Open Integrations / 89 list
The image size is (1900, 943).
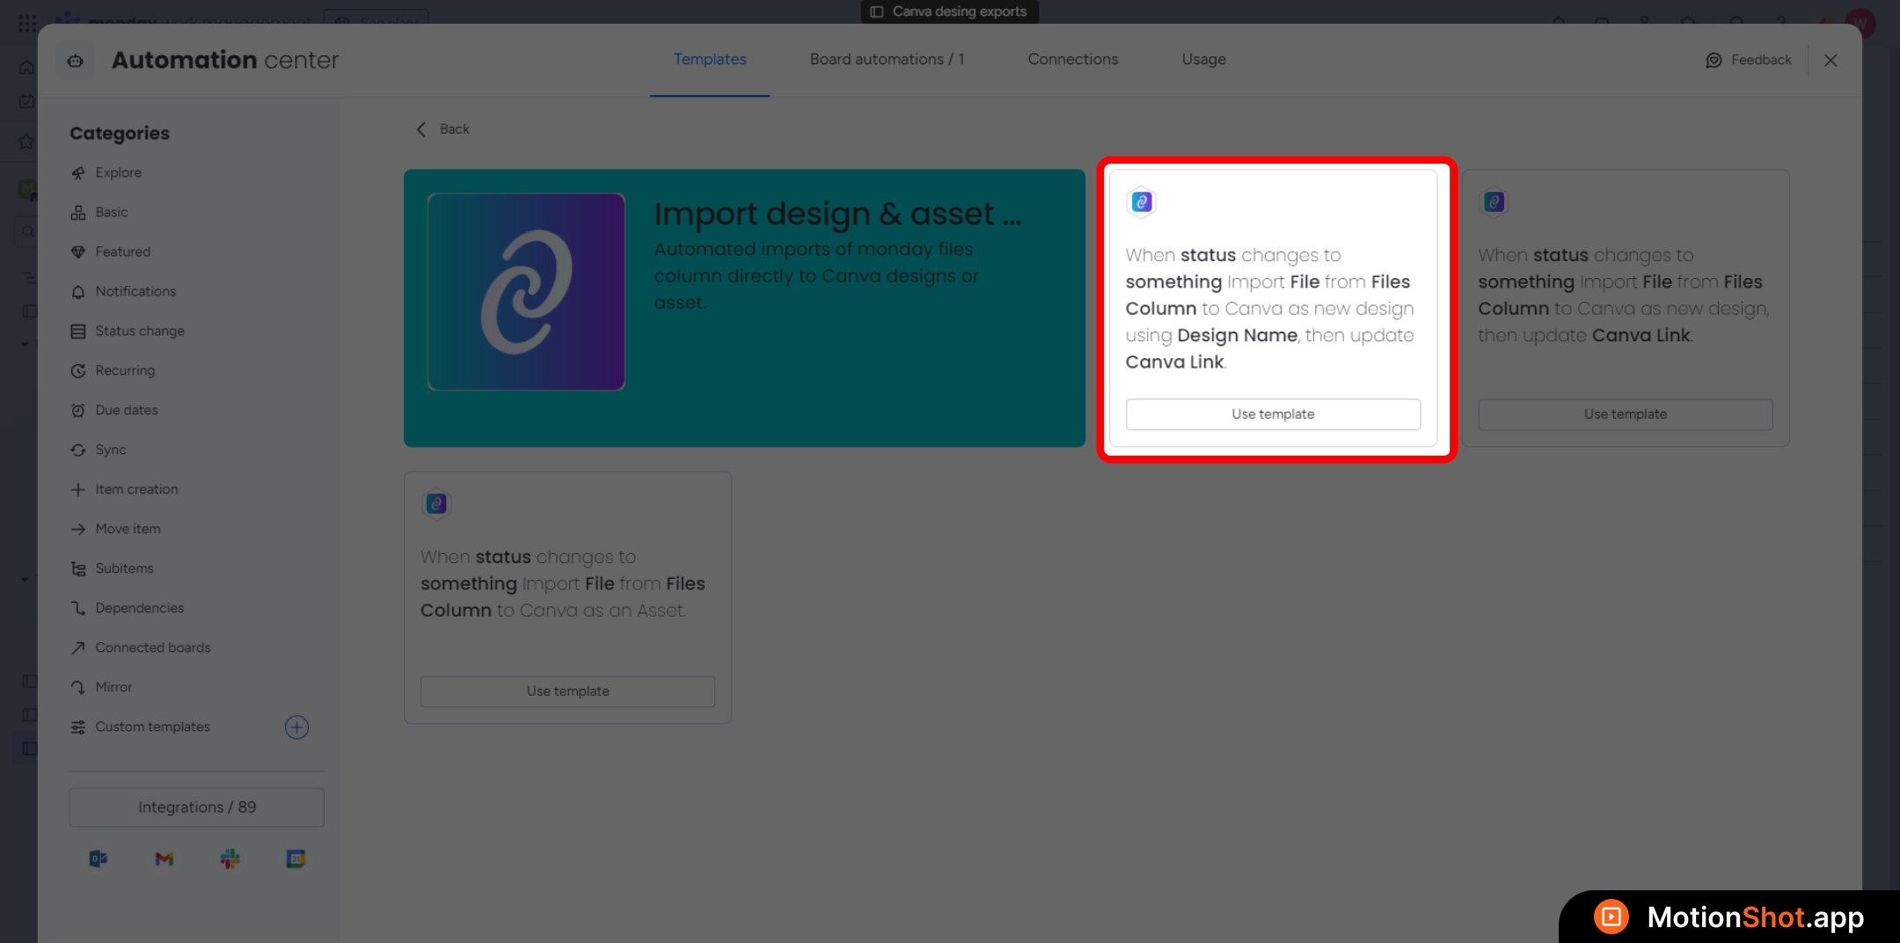click(197, 807)
